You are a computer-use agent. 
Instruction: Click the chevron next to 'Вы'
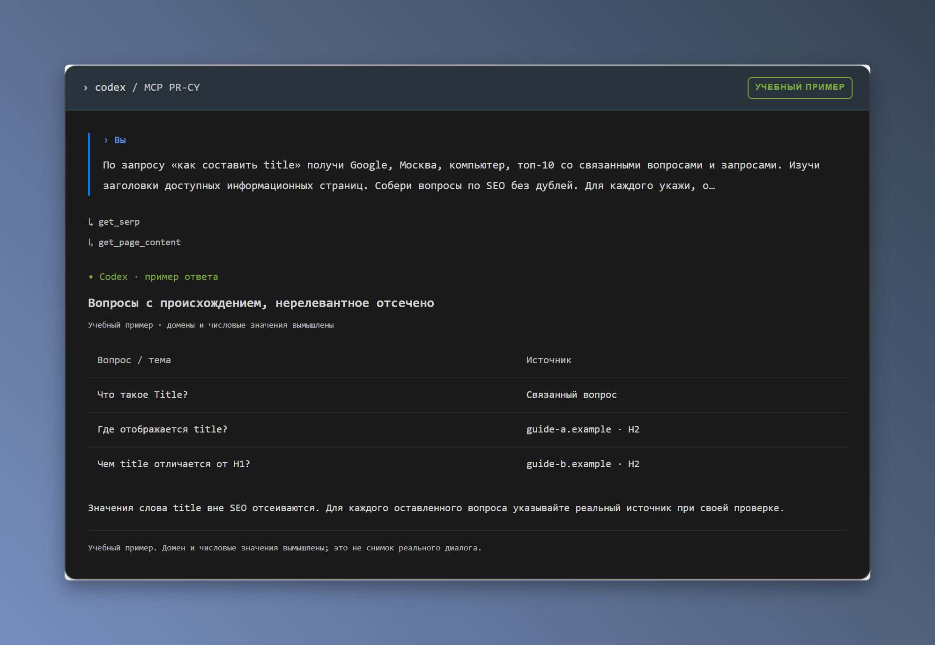106,140
